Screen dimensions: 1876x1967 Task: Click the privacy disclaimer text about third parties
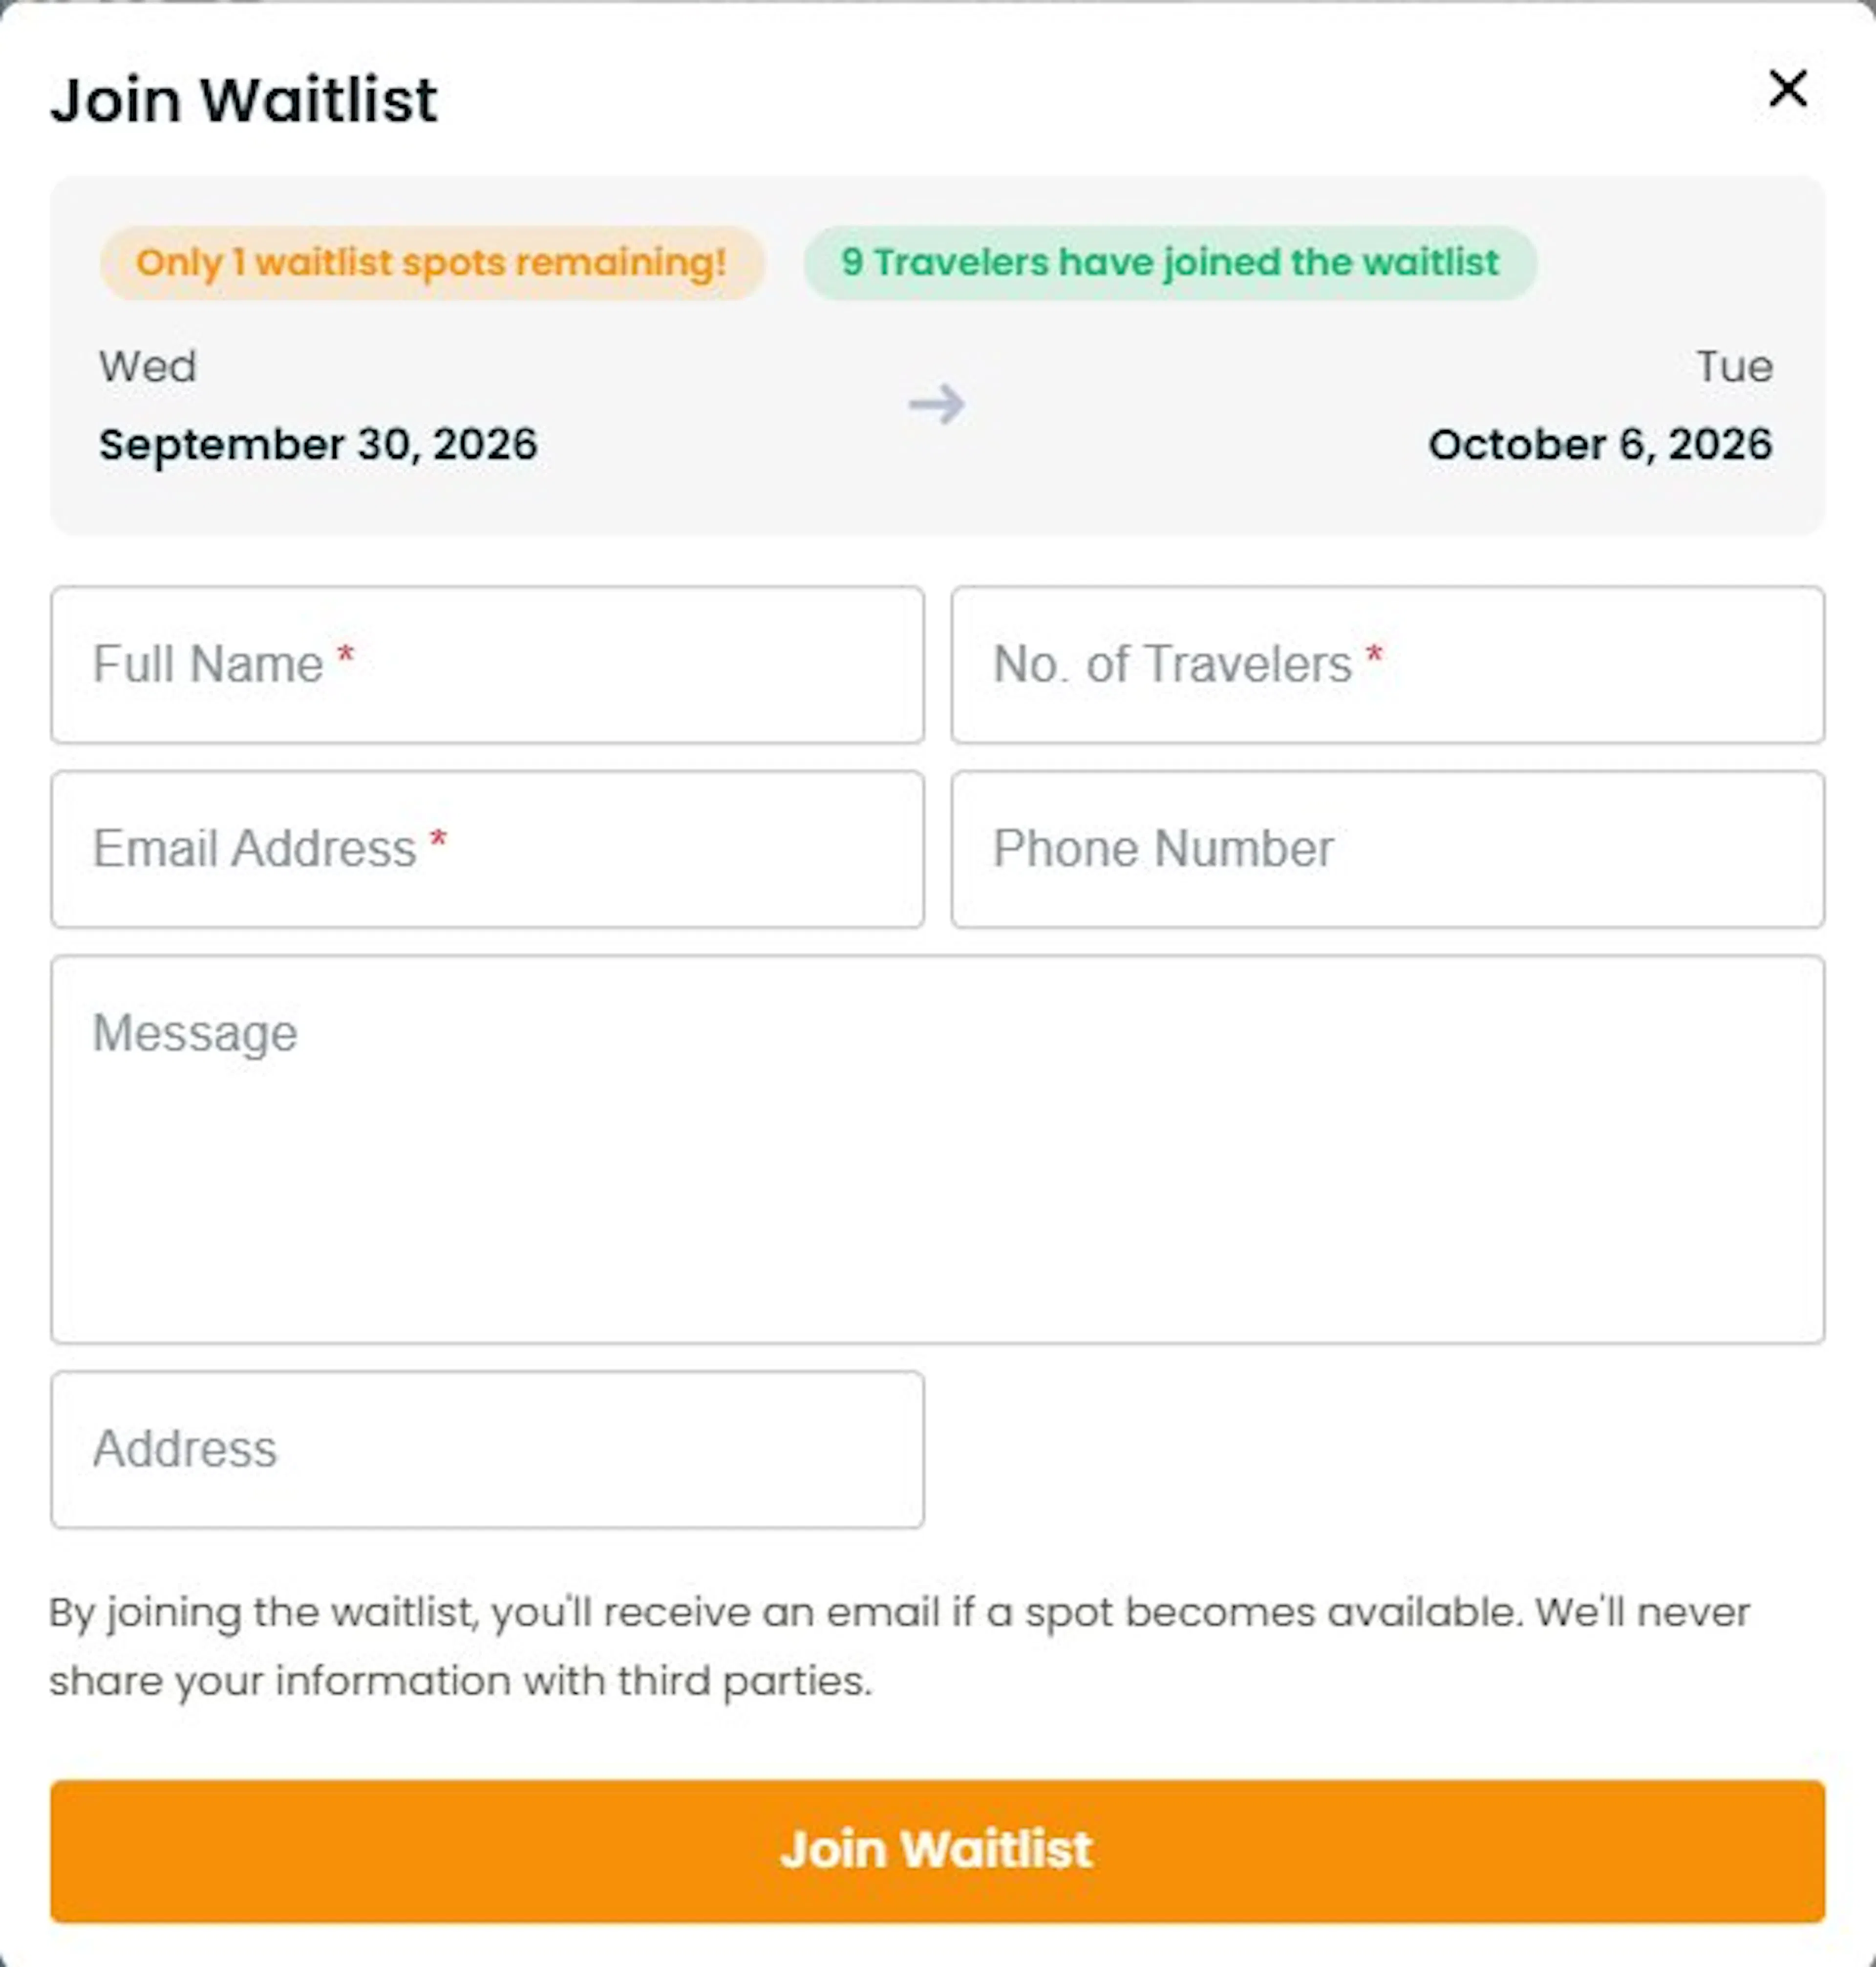click(900, 1646)
